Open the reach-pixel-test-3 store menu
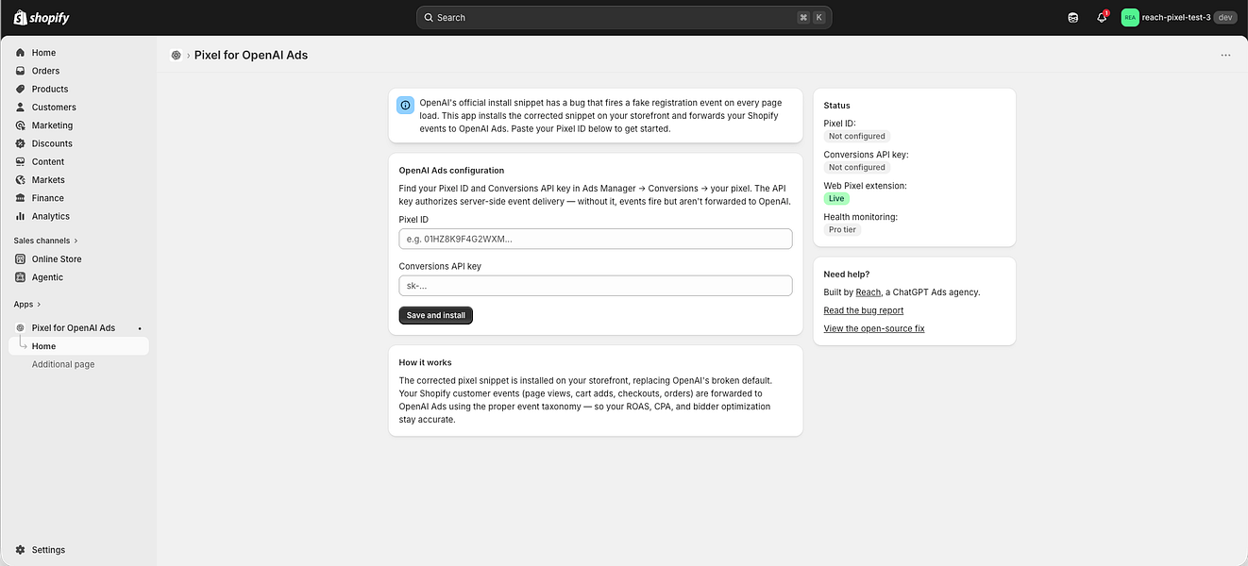This screenshot has width=1248, height=566. (x=1178, y=17)
